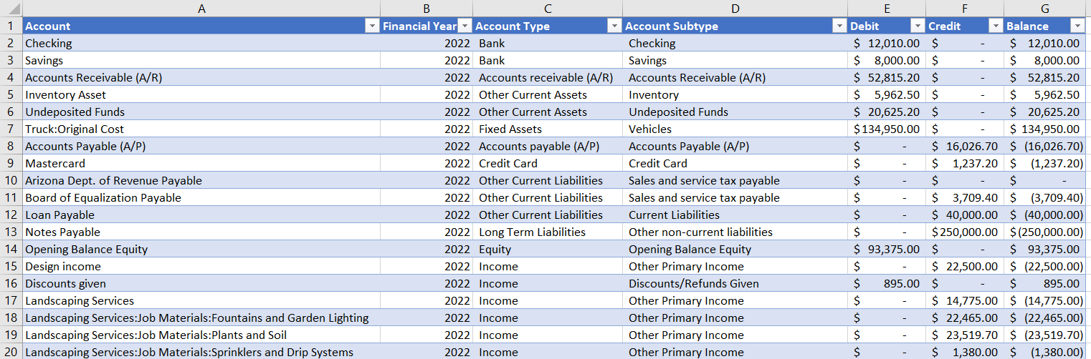Select column E header
The height and width of the screenshot is (359, 1091).
click(x=887, y=8)
